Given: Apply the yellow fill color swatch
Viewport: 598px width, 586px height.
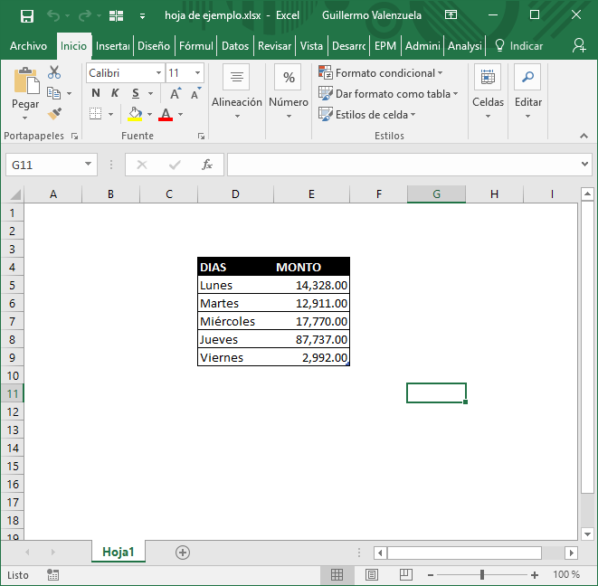Looking at the screenshot, I should pos(135,114).
